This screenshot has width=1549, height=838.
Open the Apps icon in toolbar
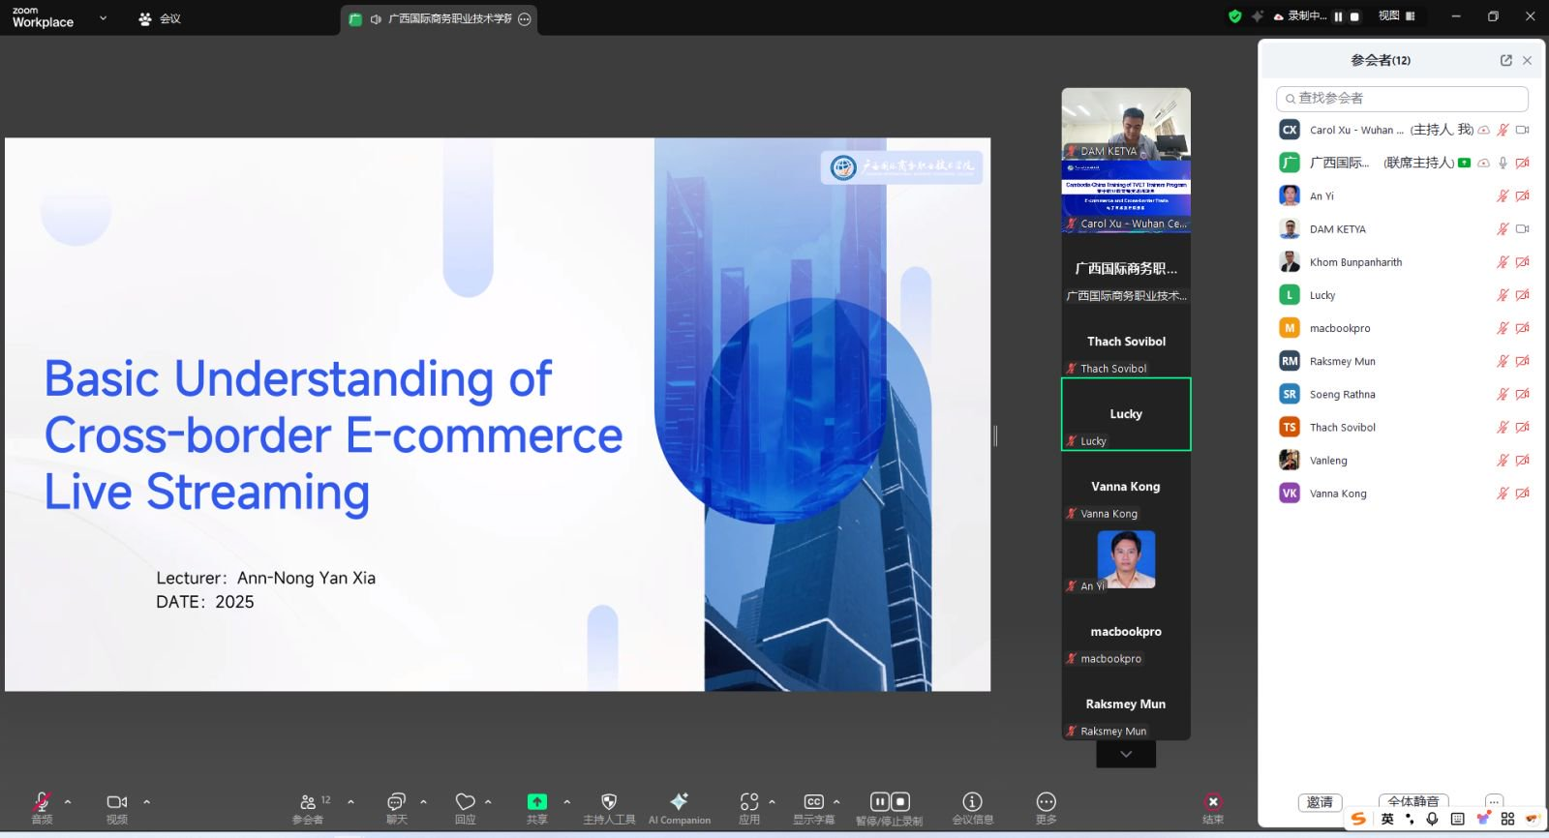click(749, 802)
